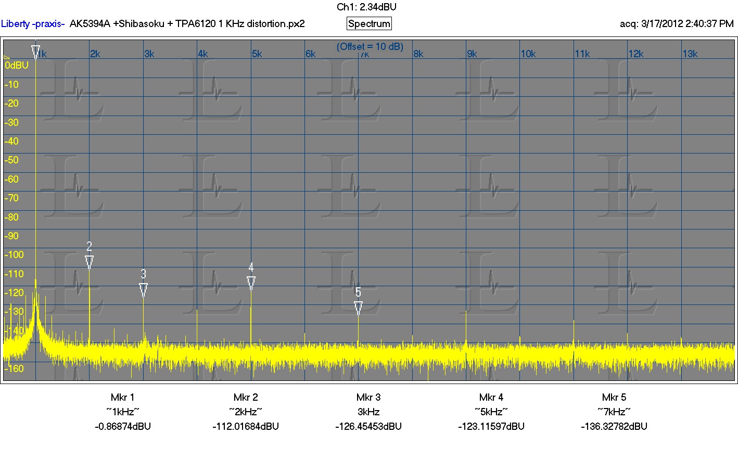Click the Mkr 5 value -136.32782dBU
The image size is (738, 459).
pyautogui.click(x=614, y=426)
